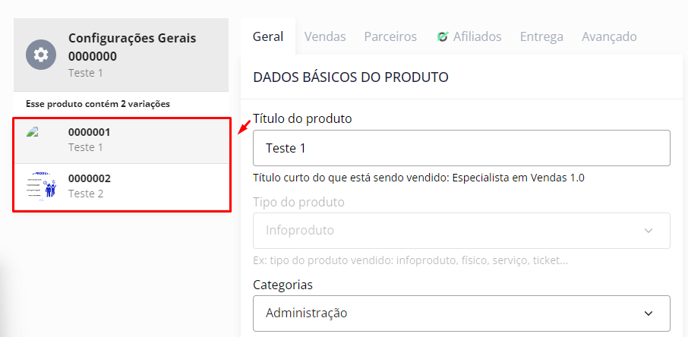The width and height of the screenshot is (688, 337).
Task: Click the Título do produto text field
Action: pyautogui.click(x=461, y=148)
